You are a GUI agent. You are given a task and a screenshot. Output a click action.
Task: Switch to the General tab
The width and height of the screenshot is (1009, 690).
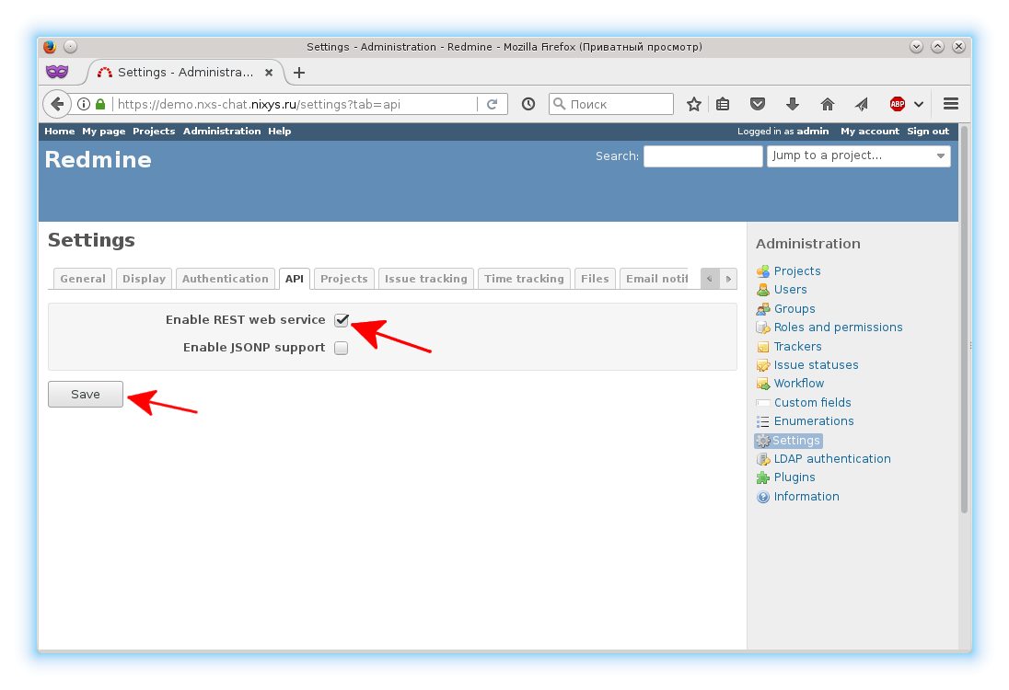pos(83,279)
